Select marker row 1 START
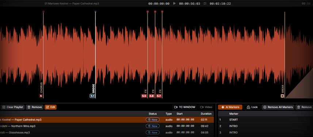This screenshot has height=137, width=313. tap(266, 119)
